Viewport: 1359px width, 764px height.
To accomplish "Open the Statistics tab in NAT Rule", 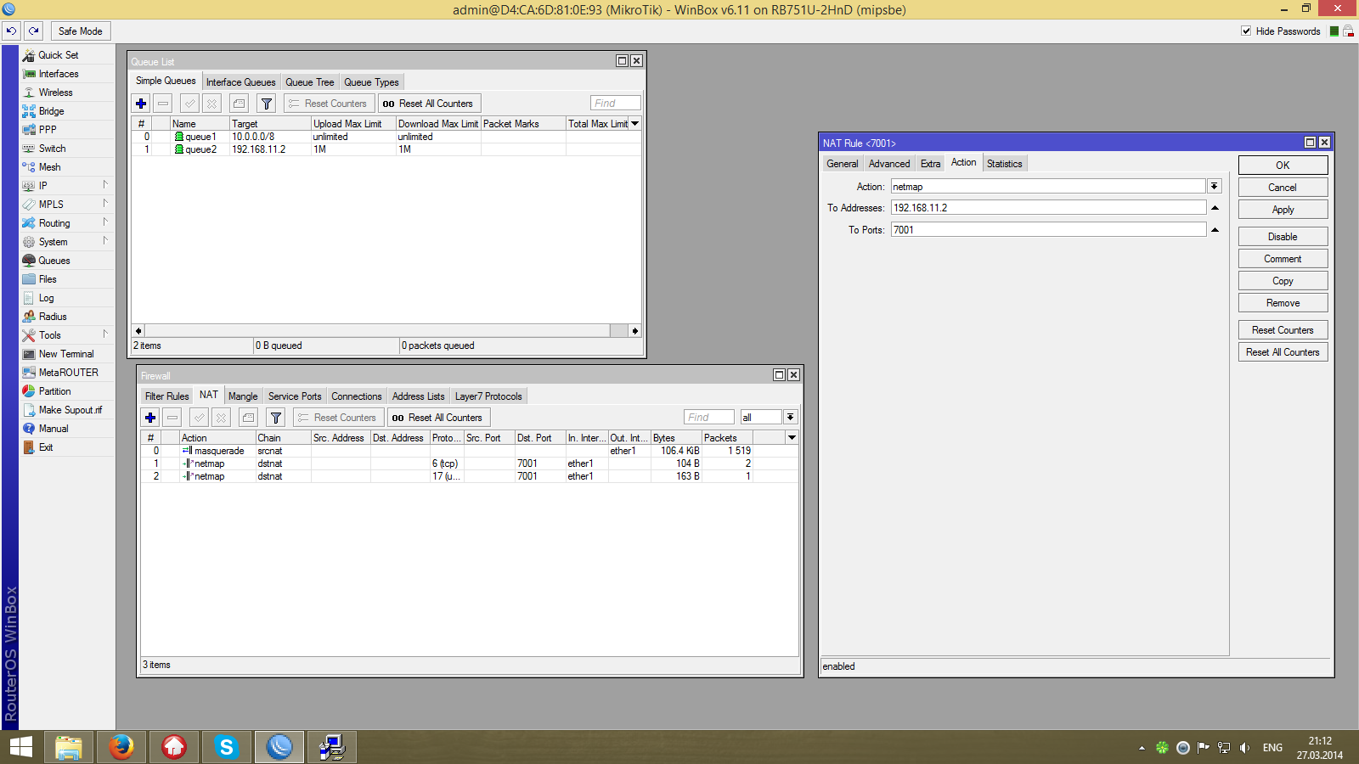I will (1005, 164).
